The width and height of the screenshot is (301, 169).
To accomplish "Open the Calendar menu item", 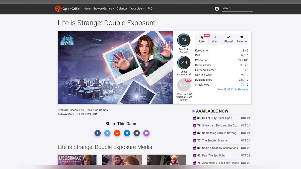I will click(122, 9).
